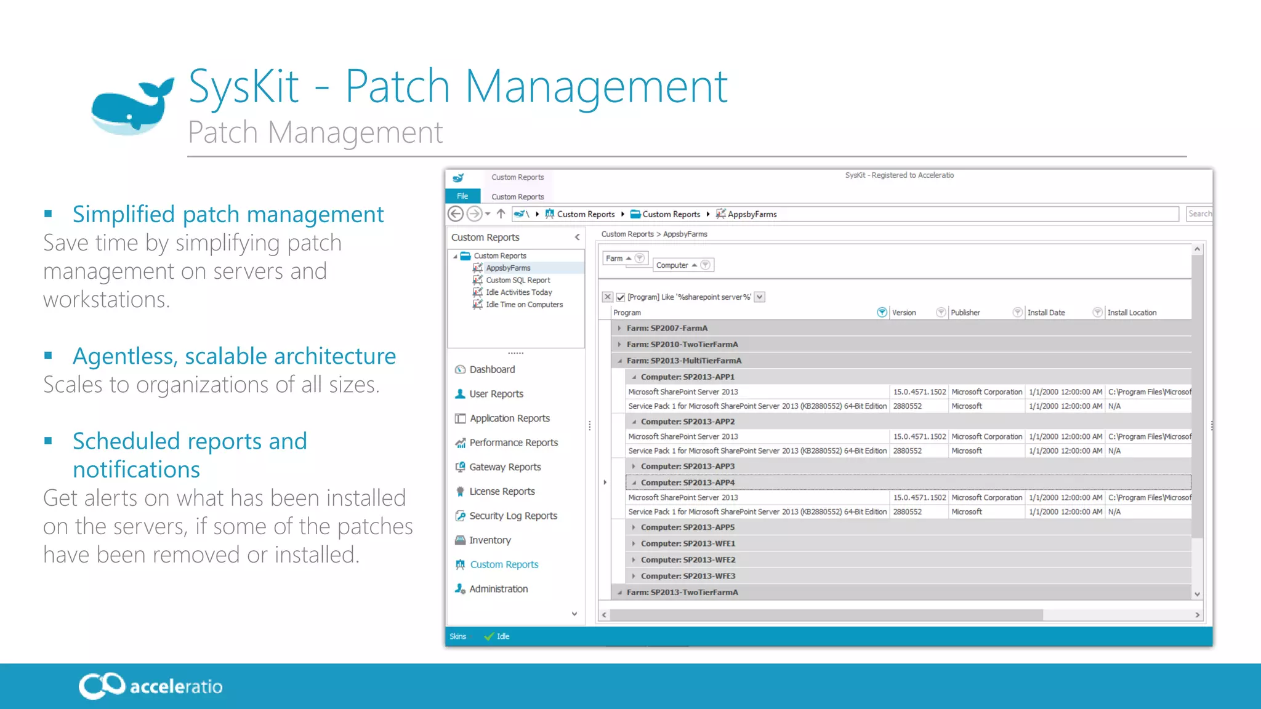Expand Farm: SP2010-TwoTierFarmA group
The image size is (1261, 709).
click(619, 344)
